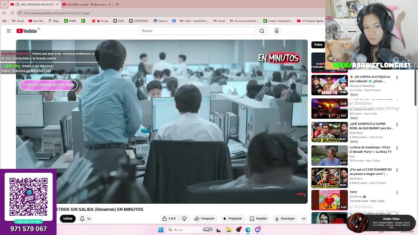Use the sidebar vertical scrollbar
418x235 pixels.
[416, 88]
